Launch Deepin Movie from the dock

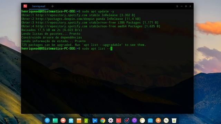coord(95,121)
